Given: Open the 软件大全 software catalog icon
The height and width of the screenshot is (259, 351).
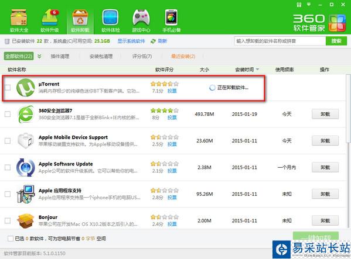Looking at the screenshot, I should (x=19, y=20).
